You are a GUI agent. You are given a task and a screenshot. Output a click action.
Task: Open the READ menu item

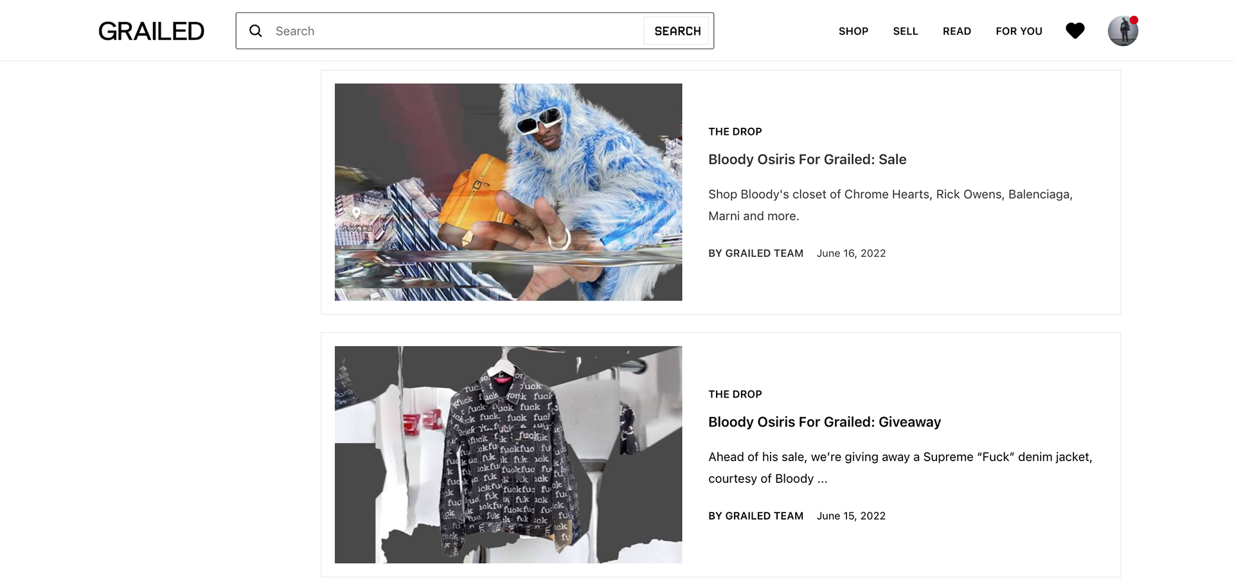[956, 31]
